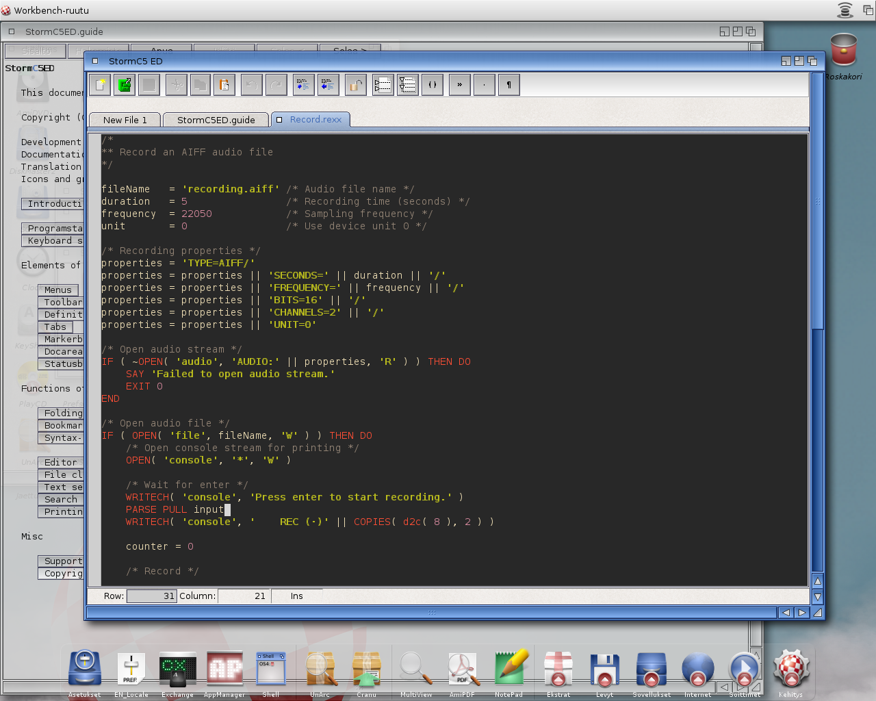Screen dimensions: 876x701
Task: Open Internet dock icon
Action: [697, 670]
